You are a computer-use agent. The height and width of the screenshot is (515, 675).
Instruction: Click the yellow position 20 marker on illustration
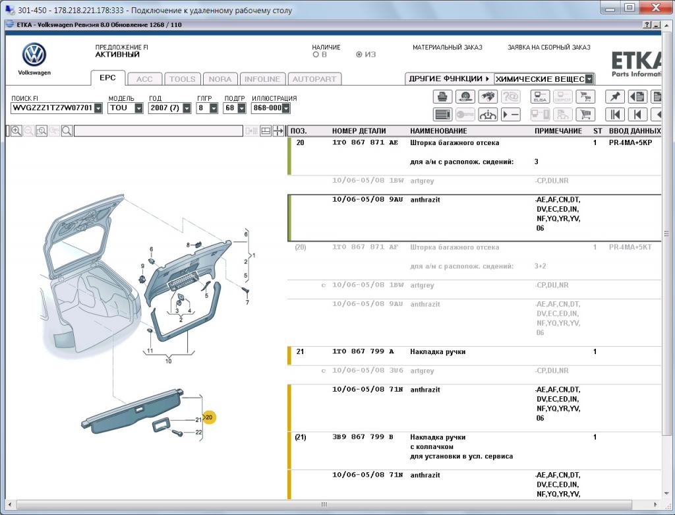coord(209,417)
